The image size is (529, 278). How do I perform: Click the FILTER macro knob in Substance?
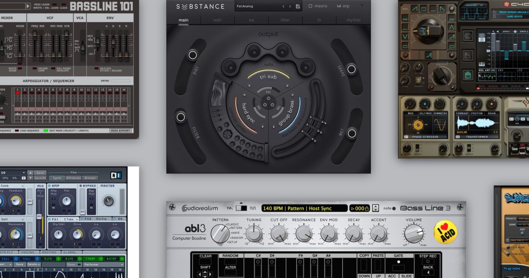(x=181, y=117)
